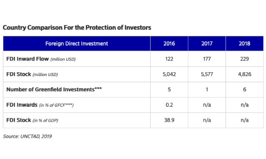Select the 2018 column header

pyautogui.click(x=244, y=44)
